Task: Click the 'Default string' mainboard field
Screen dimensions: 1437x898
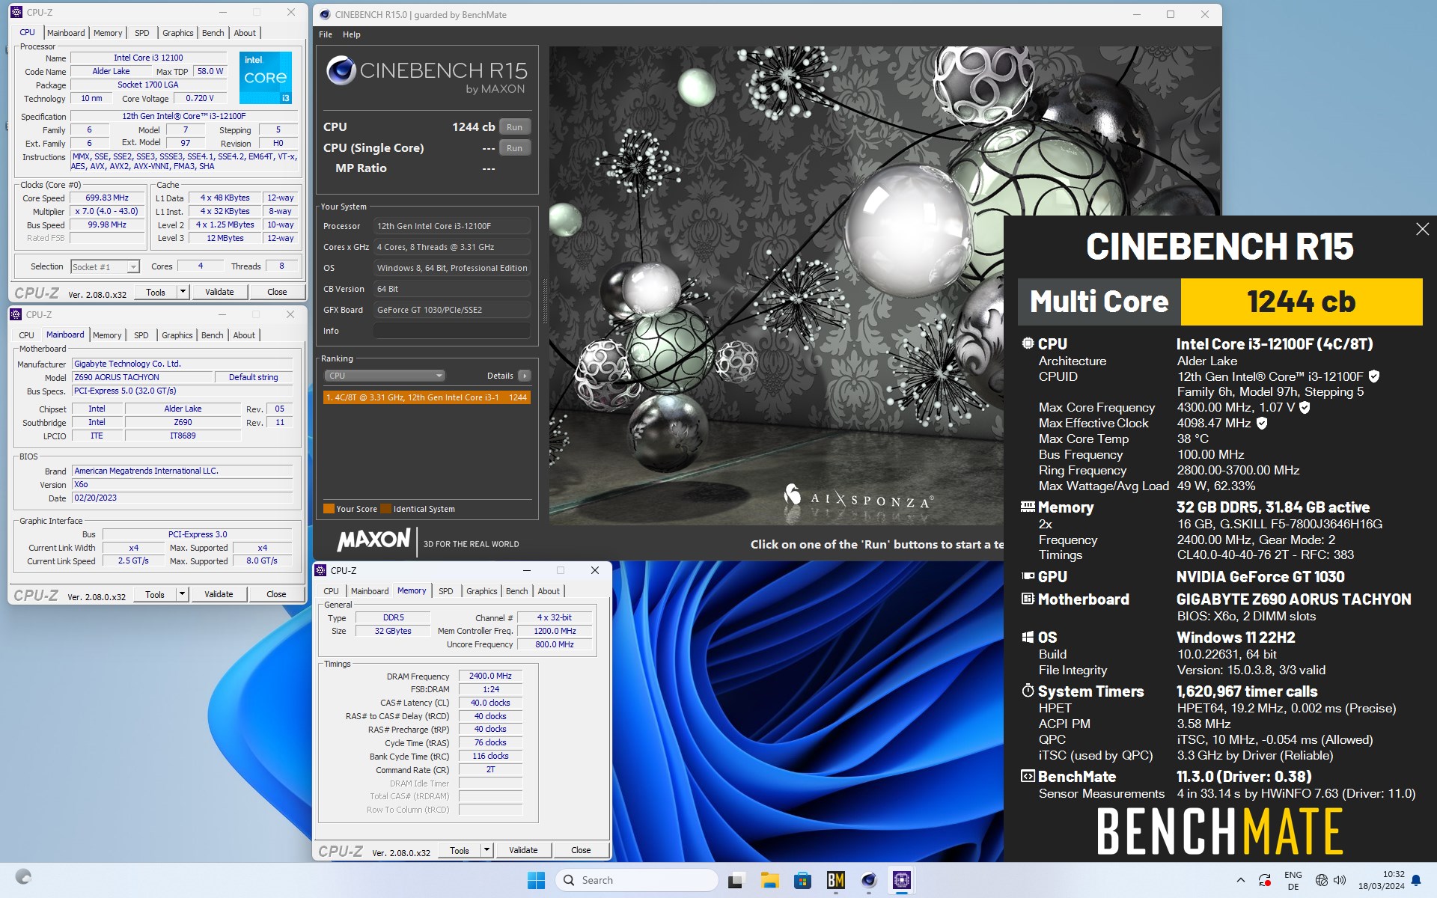Action: pyautogui.click(x=254, y=377)
